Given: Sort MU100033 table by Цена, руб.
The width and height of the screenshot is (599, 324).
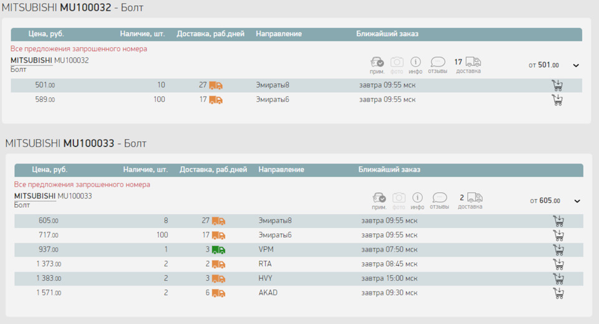Looking at the screenshot, I should 50,170.
